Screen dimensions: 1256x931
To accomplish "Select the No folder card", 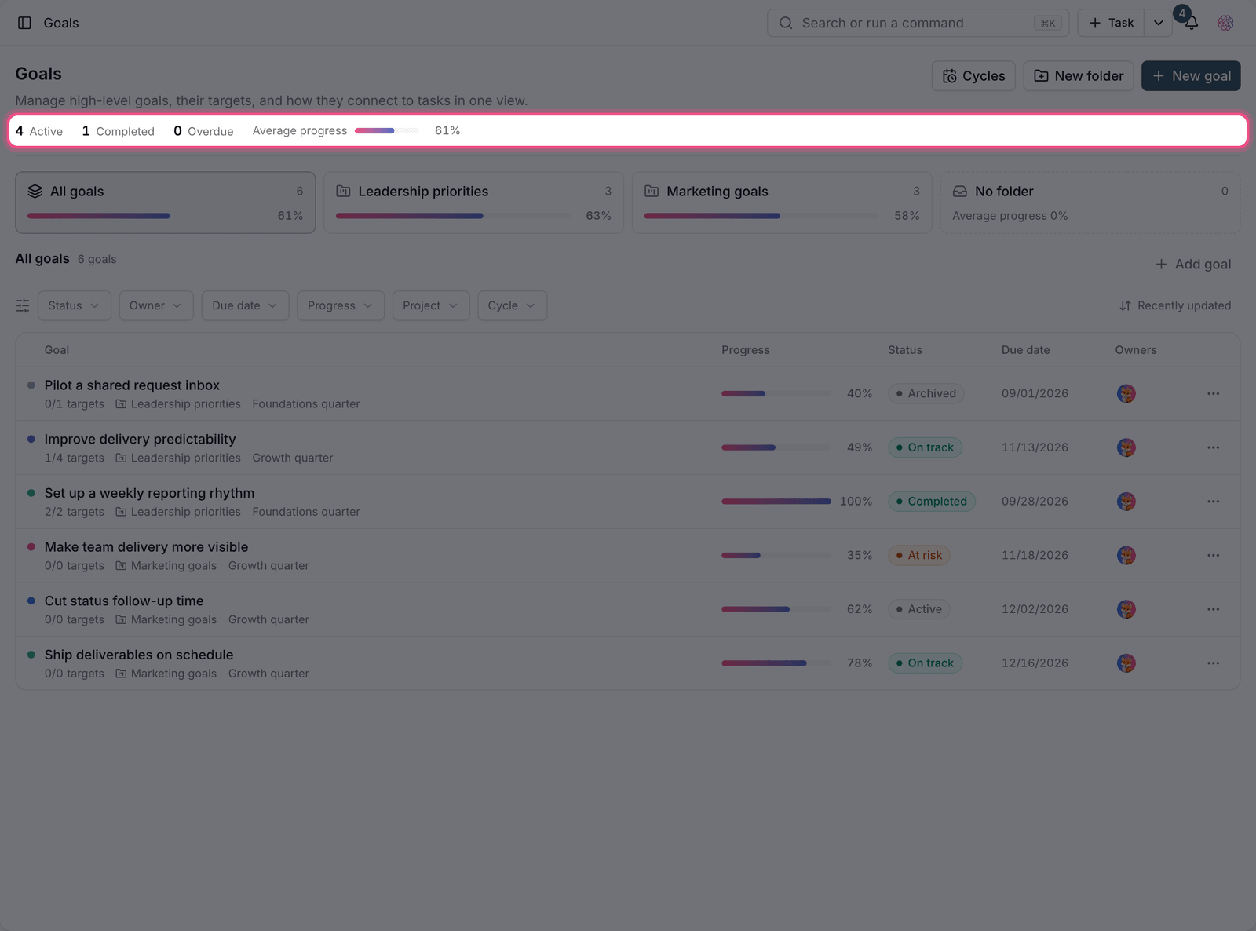I will 1090,203.
